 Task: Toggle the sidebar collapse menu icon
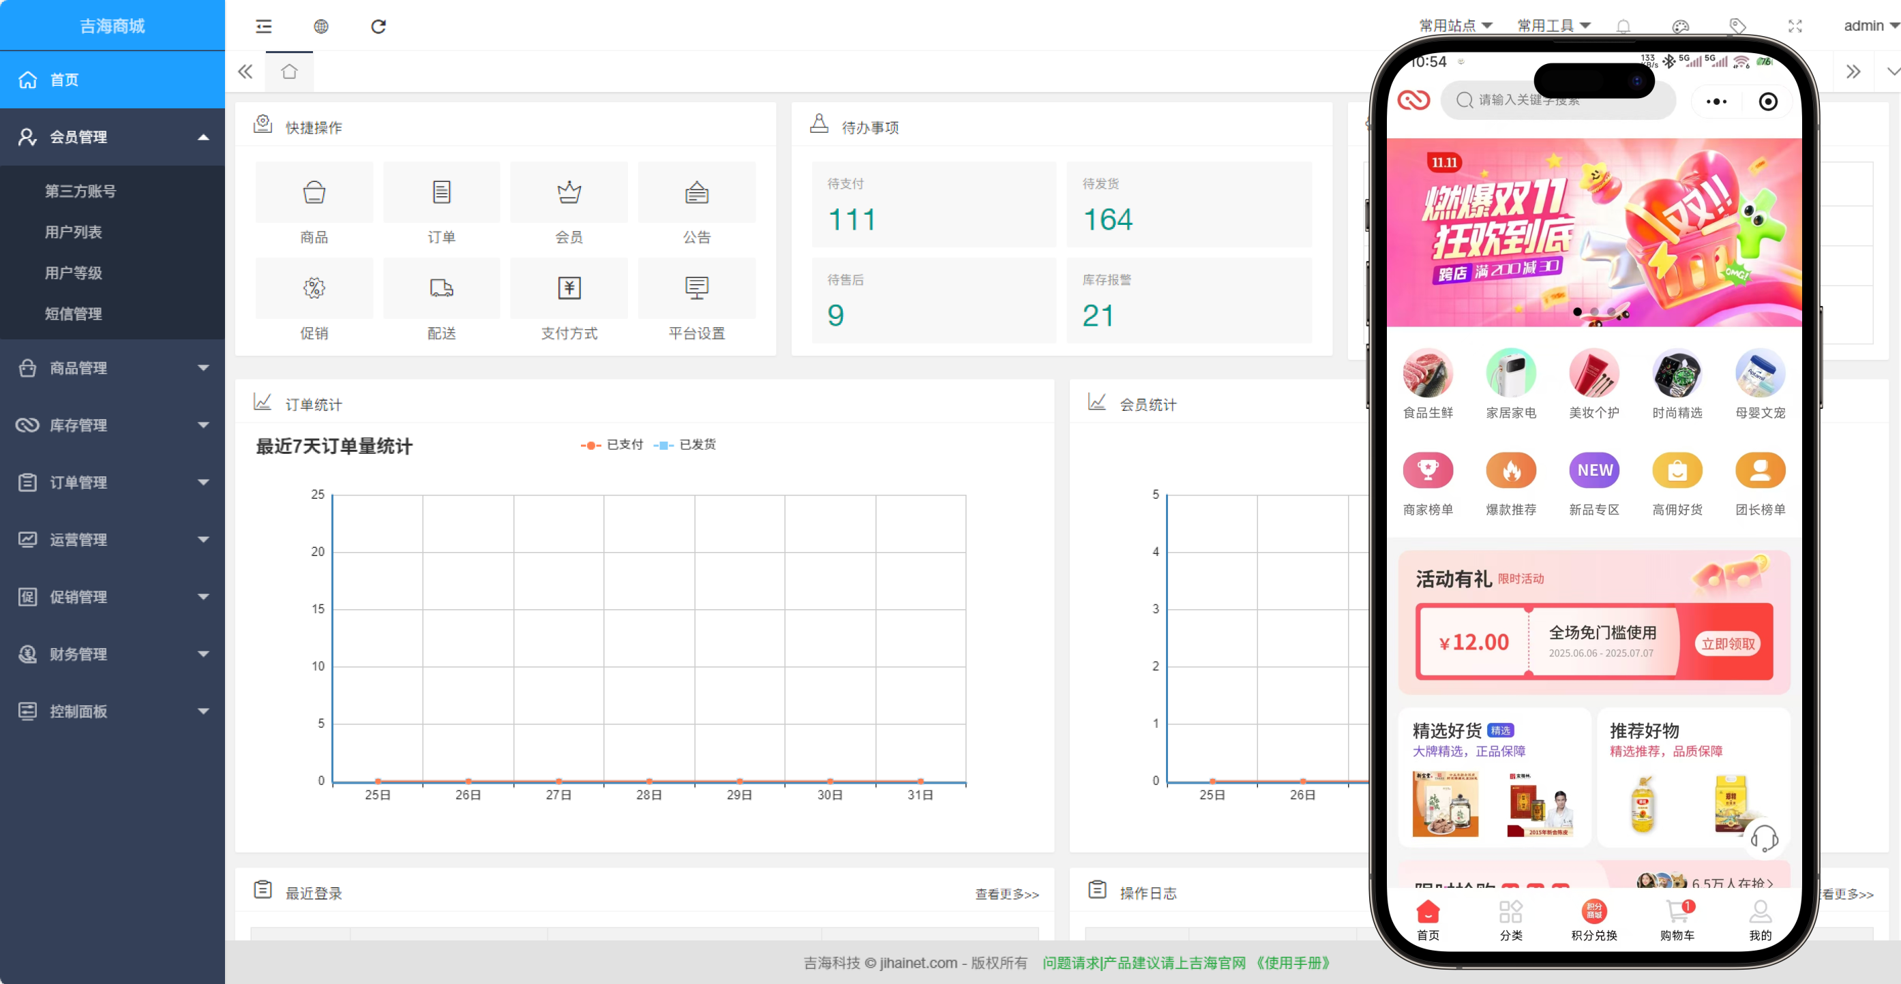point(263,27)
